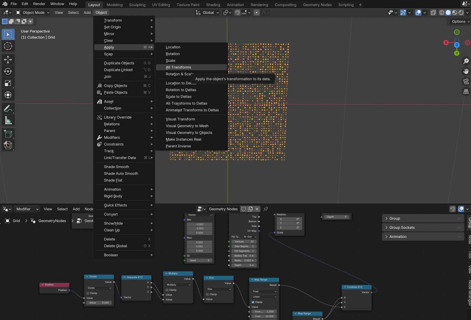Image resolution: width=471 pixels, height=320 pixels.
Task: Select the Move tool in the toolbar
Action: tap(8, 60)
